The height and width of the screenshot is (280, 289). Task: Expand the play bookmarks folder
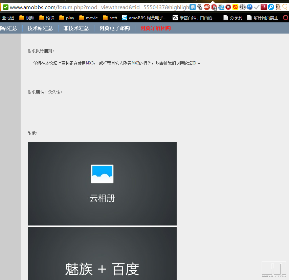(x=67, y=18)
